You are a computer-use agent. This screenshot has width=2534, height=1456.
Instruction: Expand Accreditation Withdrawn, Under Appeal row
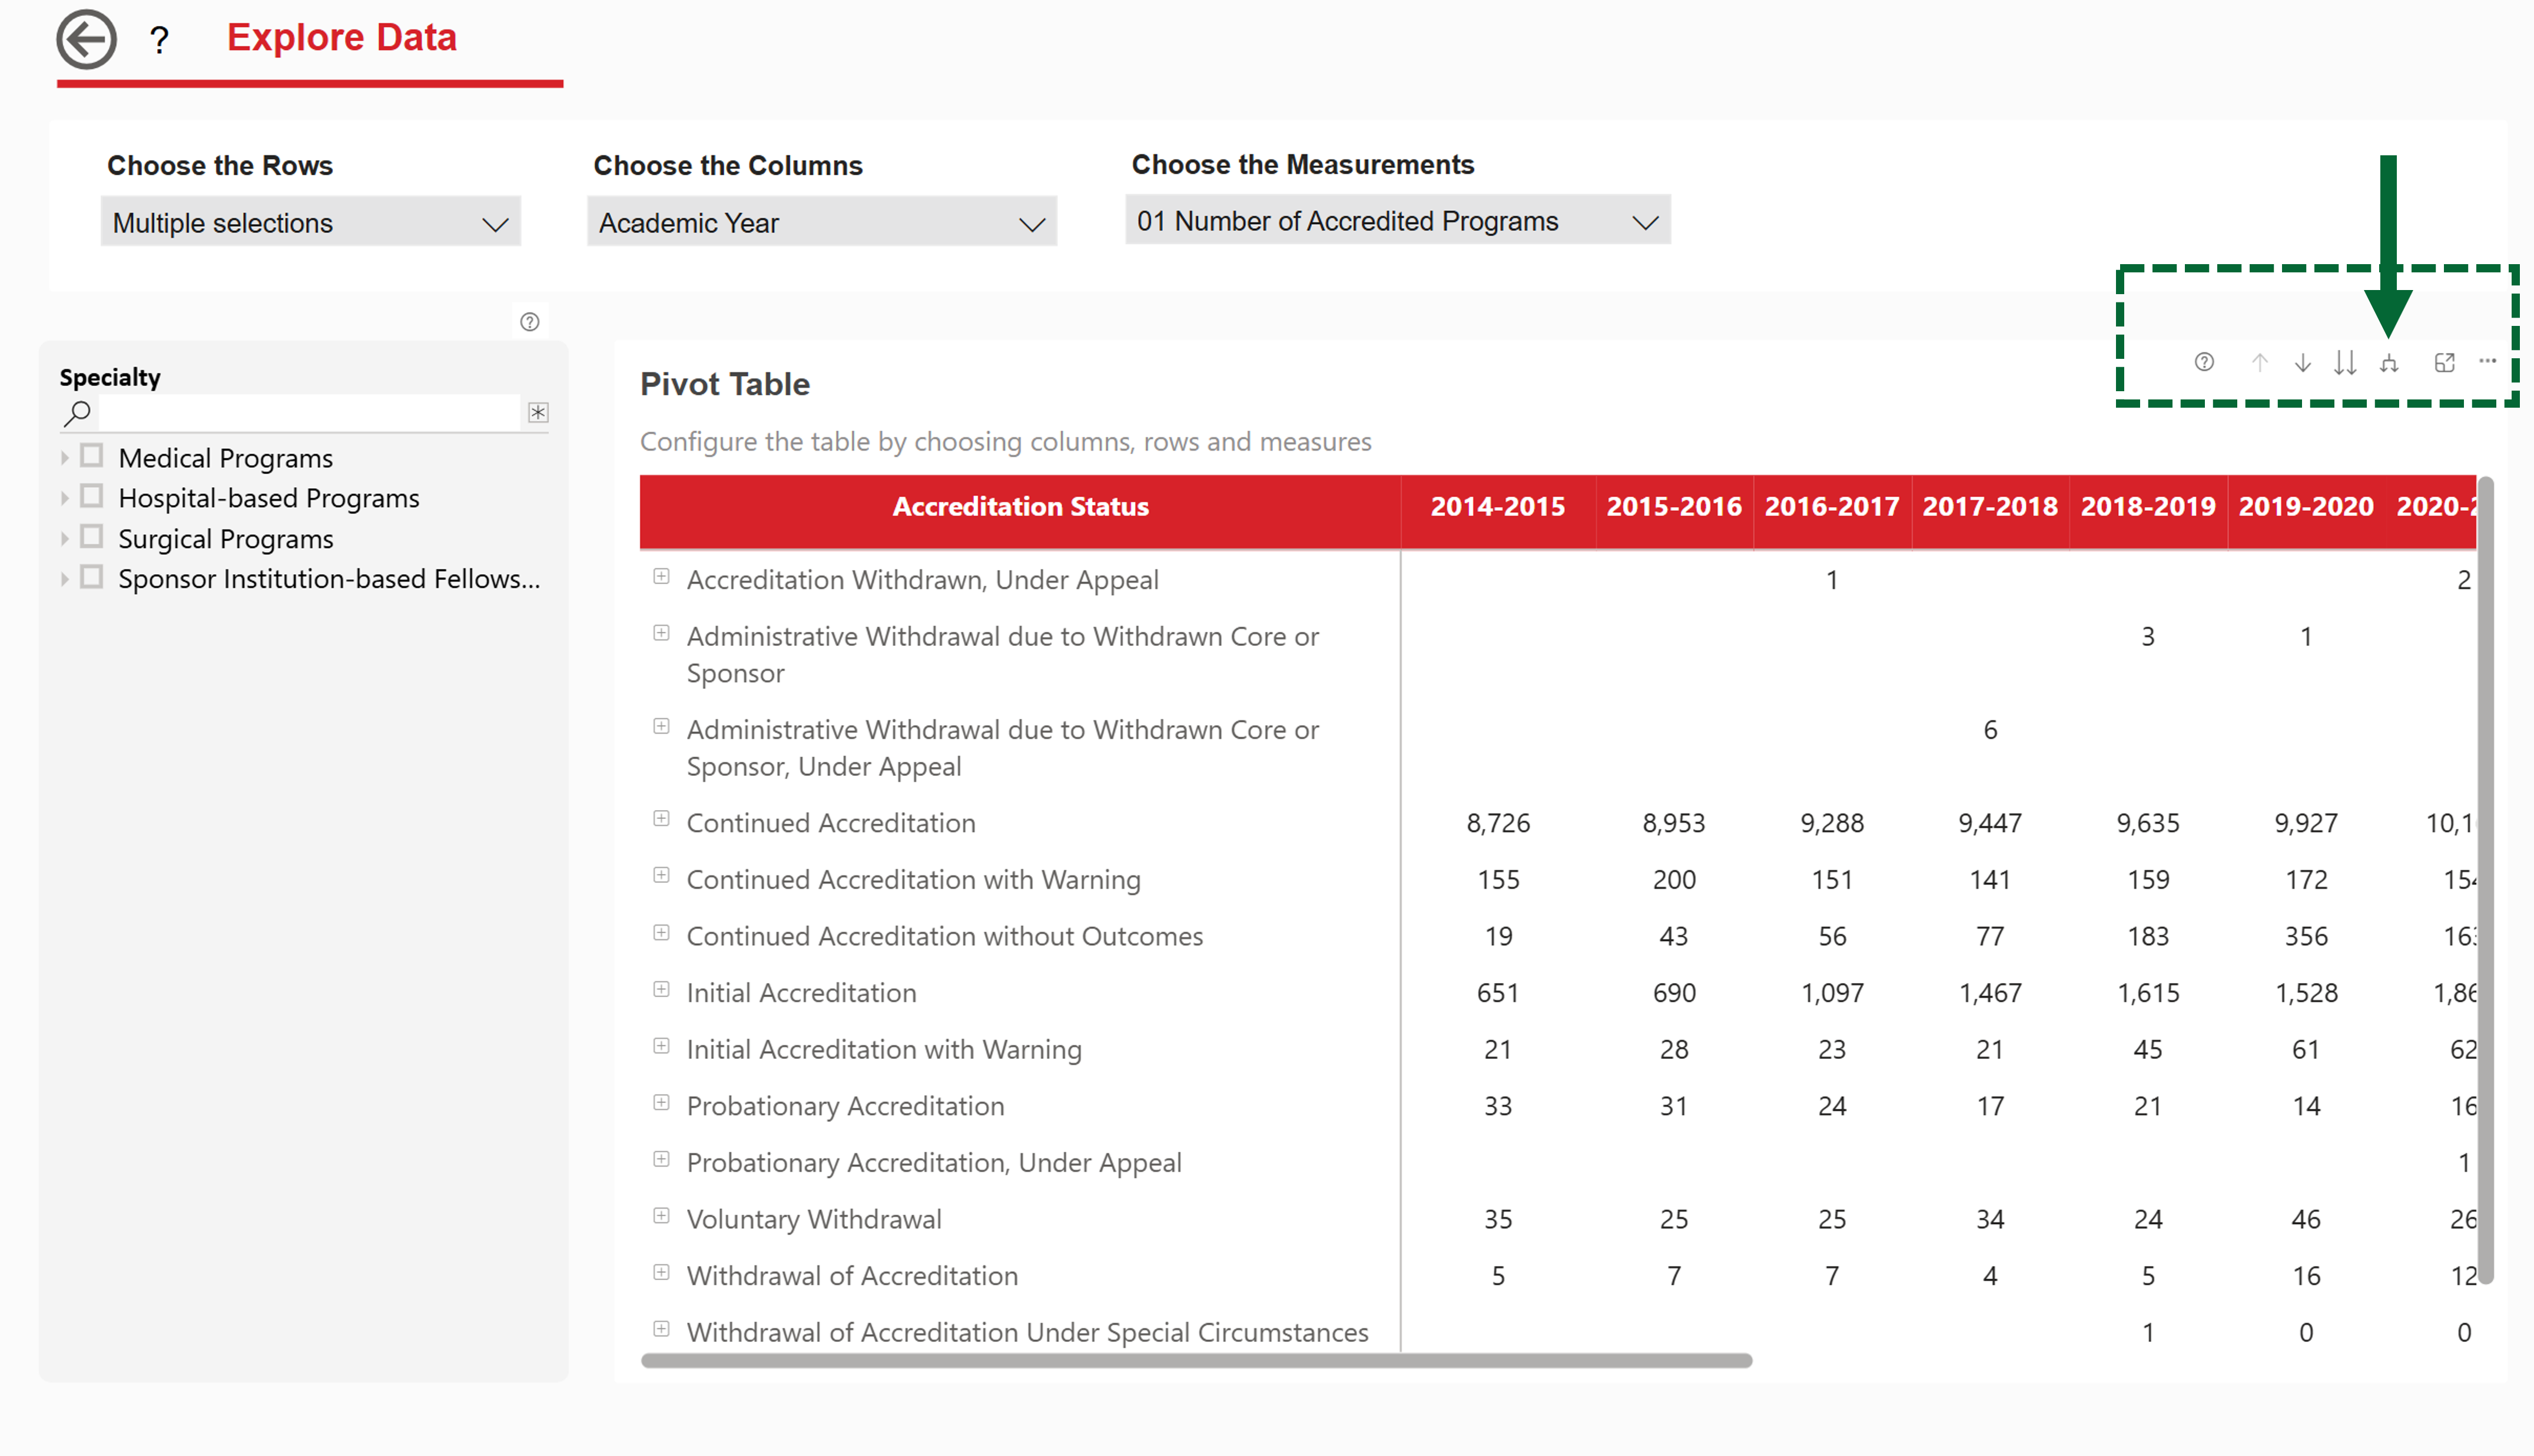662,576
